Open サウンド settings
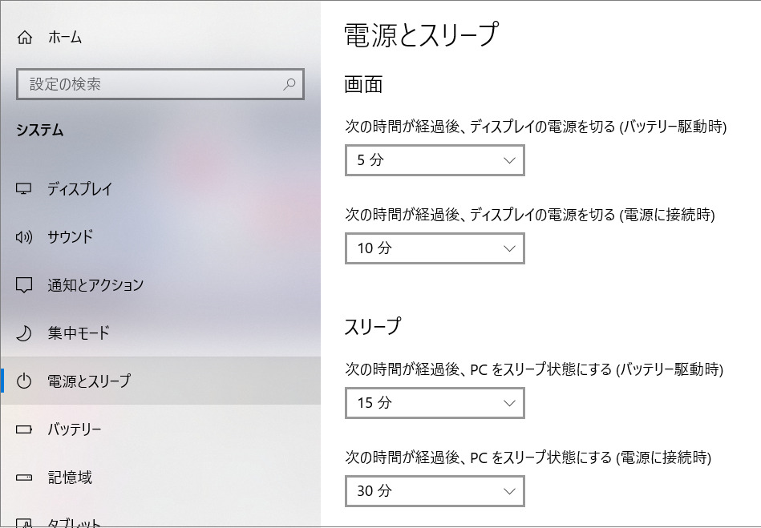Image resolution: width=761 pixels, height=528 pixels. click(160, 236)
